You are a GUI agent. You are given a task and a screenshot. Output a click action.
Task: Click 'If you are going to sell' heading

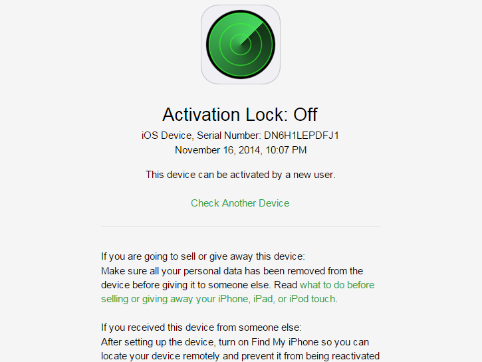[x=203, y=256]
